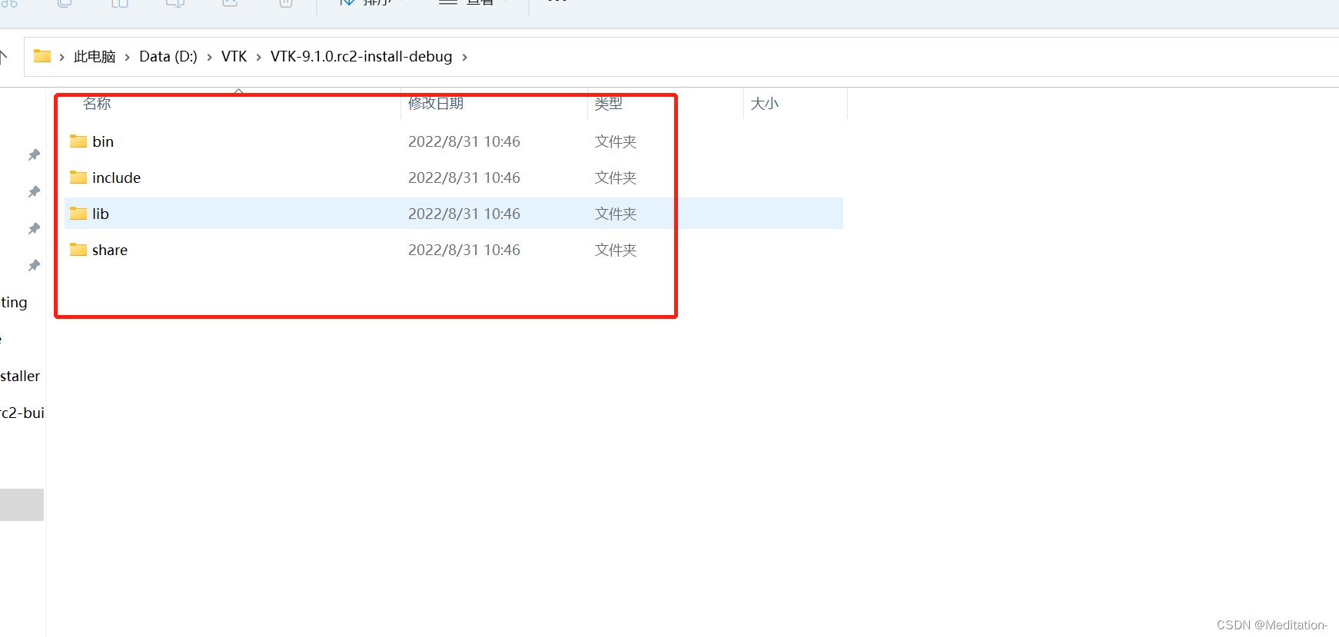Click the modified date in the bin row

click(464, 141)
